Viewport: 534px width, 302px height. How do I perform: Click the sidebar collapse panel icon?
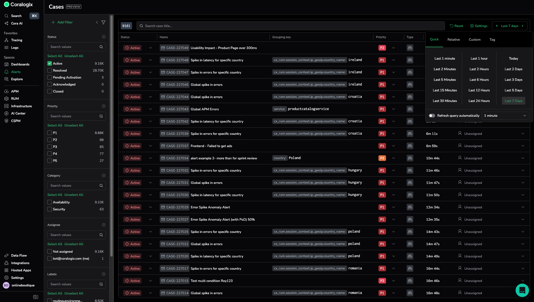[x=36, y=297]
